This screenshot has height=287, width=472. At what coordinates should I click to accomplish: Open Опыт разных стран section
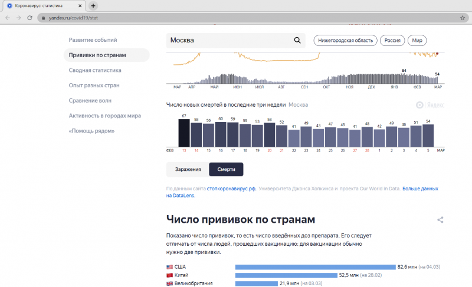coord(94,85)
